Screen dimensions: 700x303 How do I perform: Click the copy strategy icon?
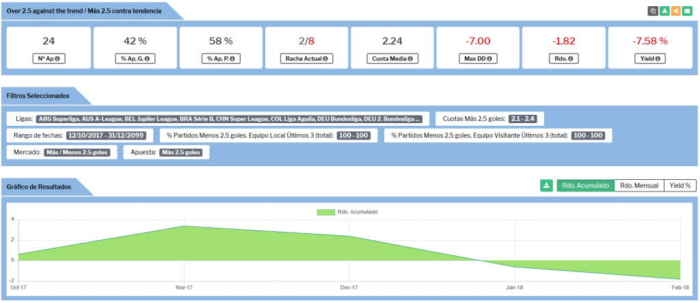pyautogui.click(x=654, y=11)
